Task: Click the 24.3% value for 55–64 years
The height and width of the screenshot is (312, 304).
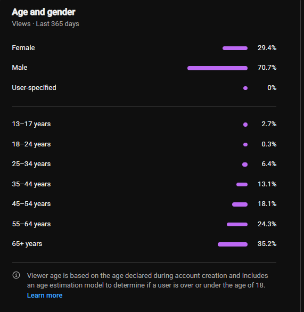Action: click(x=267, y=224)
